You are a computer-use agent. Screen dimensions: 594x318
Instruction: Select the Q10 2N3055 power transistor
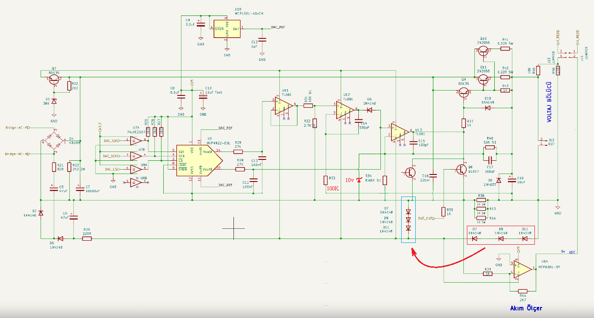(484, 51)
